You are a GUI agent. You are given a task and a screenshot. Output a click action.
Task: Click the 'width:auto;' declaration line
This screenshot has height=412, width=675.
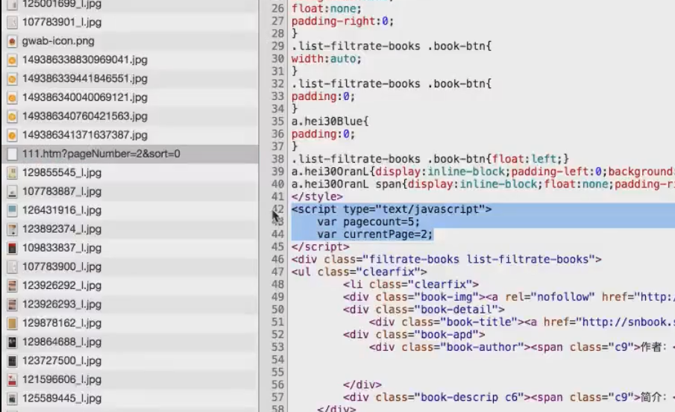[326, 59]
